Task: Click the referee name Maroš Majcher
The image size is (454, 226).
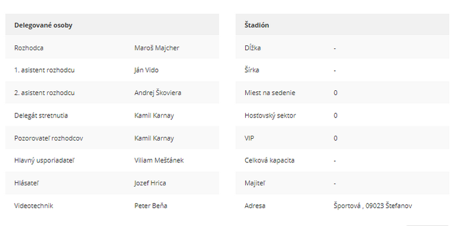Action: [x=157, y=48]
